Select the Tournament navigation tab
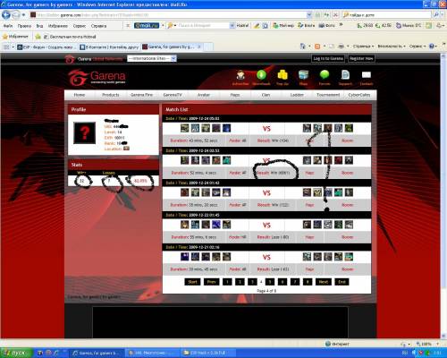Image resolution: width=447 pixels, height=358 pixels. tap(328, 95)
